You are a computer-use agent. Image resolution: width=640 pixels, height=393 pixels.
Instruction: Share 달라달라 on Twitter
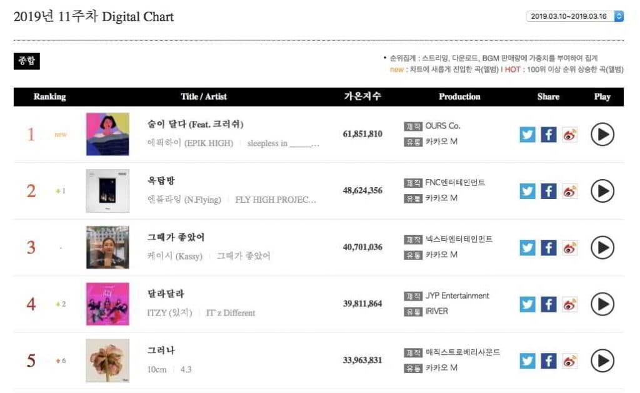pyautogui.click(x=527, y=304)
